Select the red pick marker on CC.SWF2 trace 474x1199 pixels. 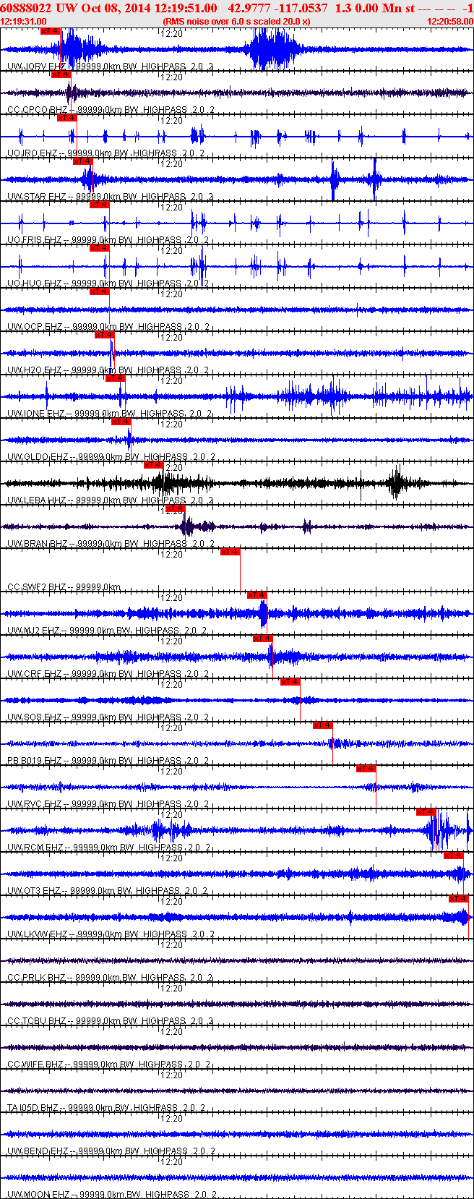point(230,552)
